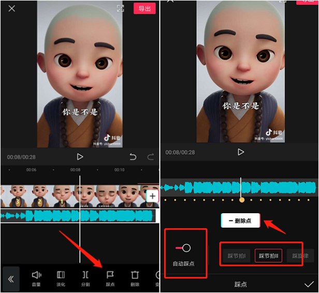
Task: Tap the 删除点 remove-point button
Action: (240, 220)
